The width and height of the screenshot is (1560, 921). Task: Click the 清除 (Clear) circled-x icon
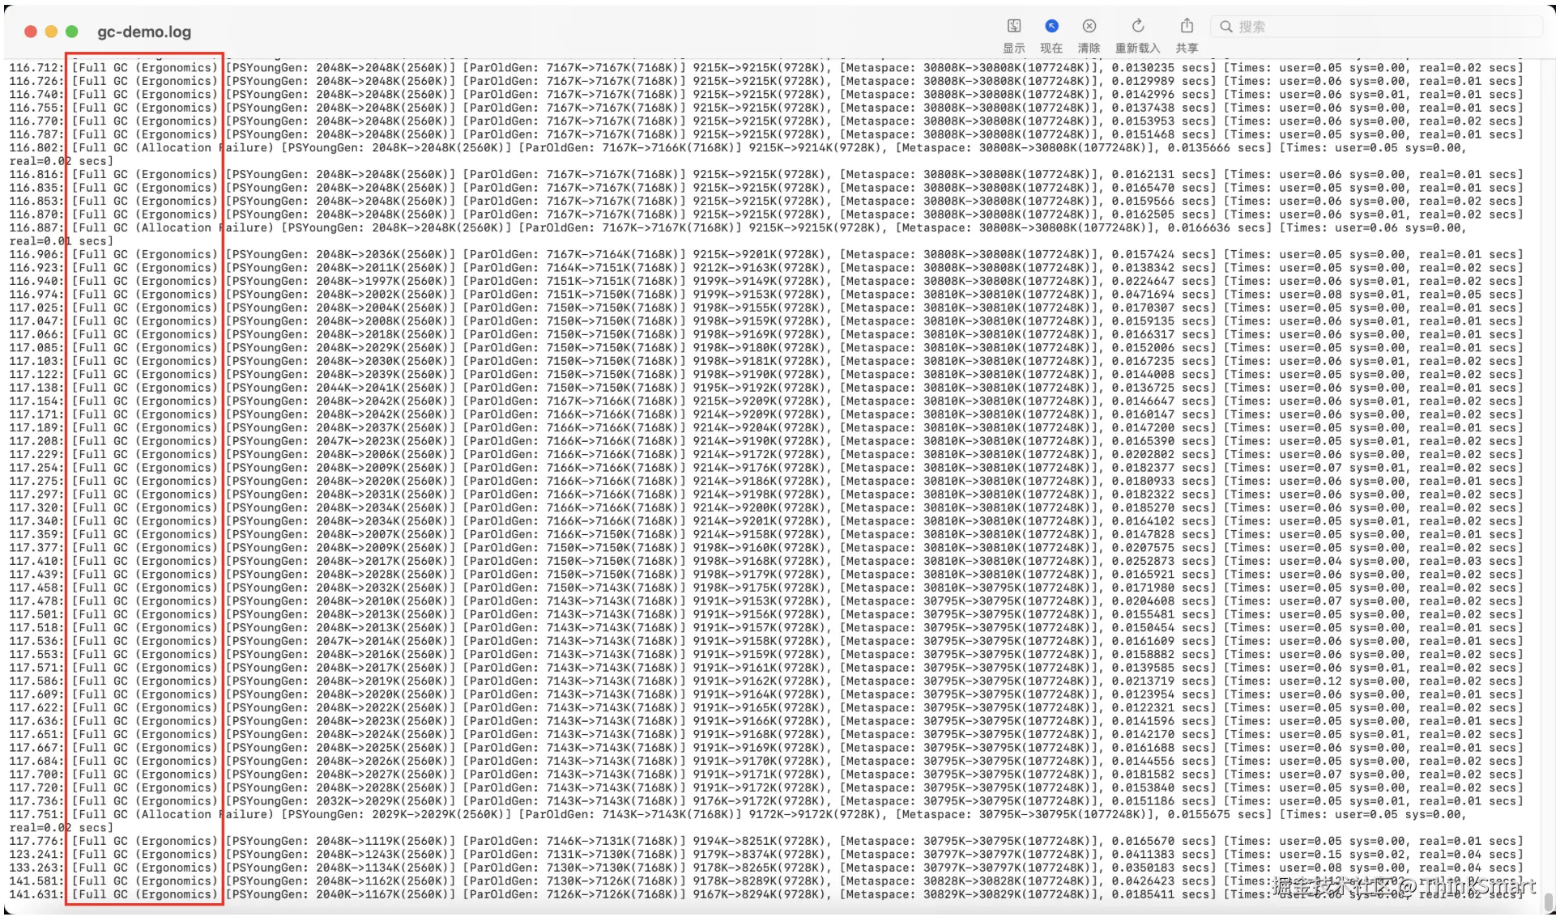pyautogui.click(x=1089, y=27)
